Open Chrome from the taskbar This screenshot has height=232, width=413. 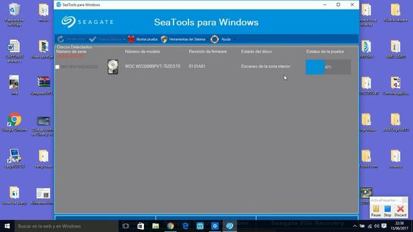pos(170,226)
